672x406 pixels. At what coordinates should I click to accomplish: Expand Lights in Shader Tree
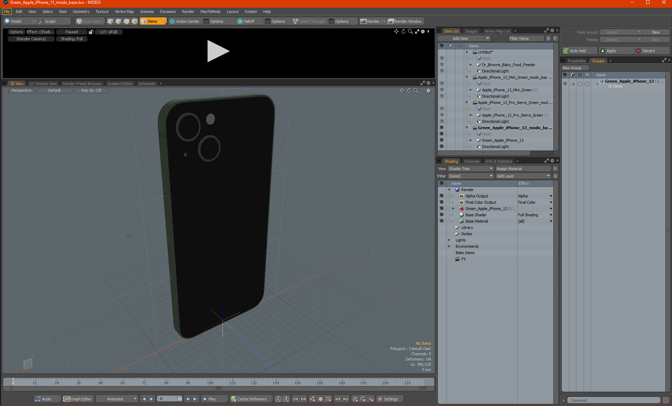449,240
